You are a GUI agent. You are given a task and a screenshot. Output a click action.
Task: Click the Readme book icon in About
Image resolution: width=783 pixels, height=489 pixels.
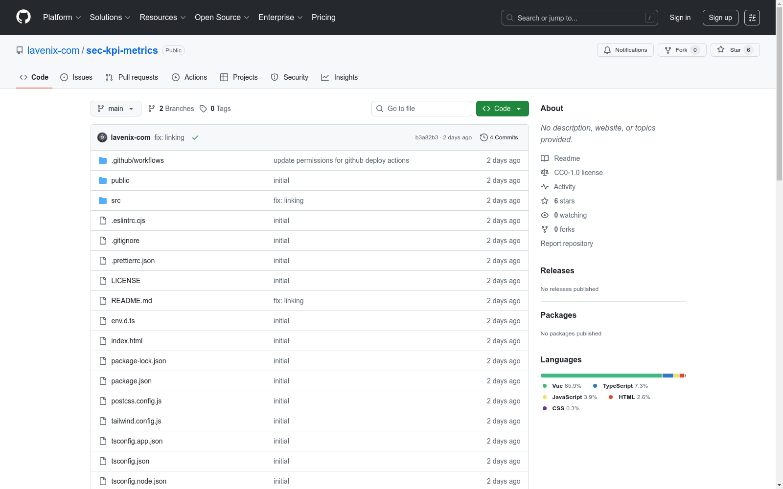point(545,158)
